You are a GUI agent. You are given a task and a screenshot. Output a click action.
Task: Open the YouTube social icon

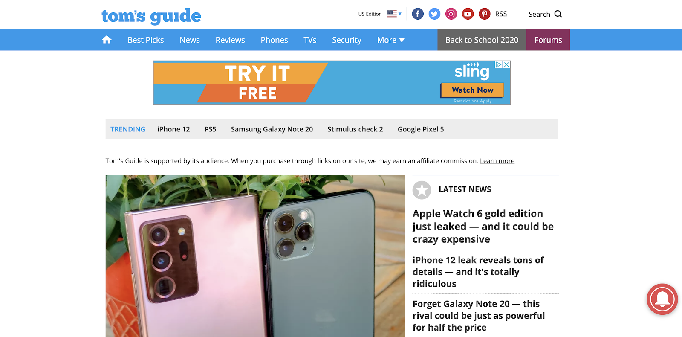coord(468,14)
